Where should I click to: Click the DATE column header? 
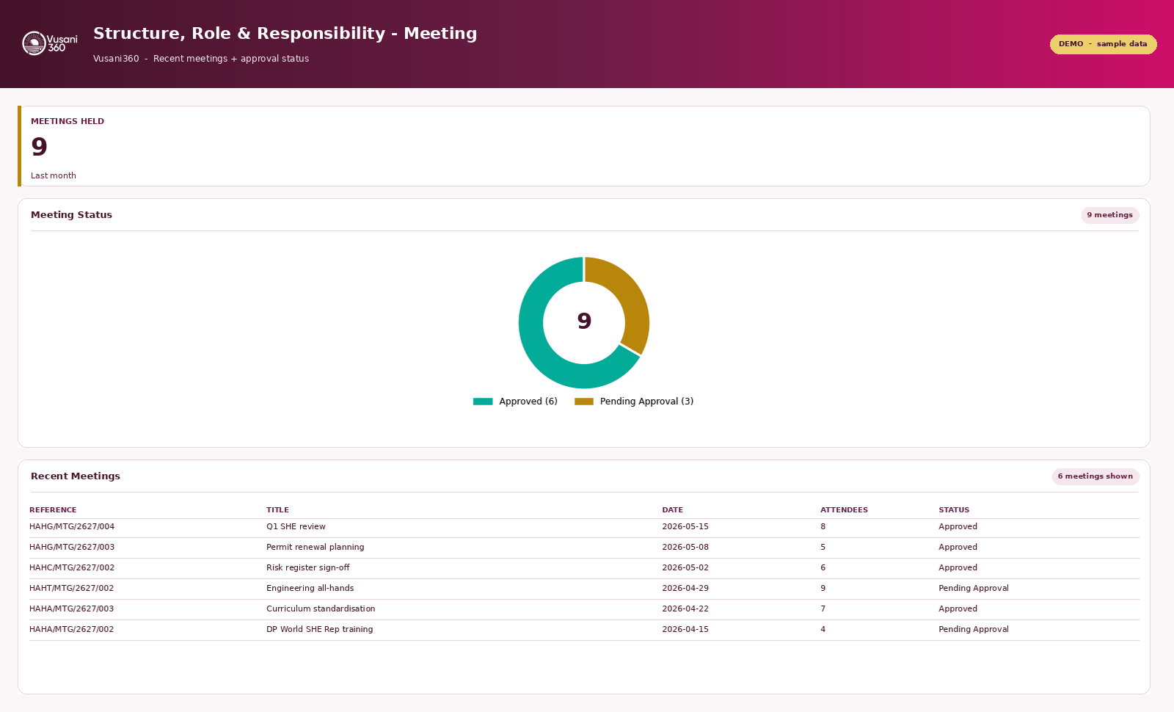pos(672,510)
